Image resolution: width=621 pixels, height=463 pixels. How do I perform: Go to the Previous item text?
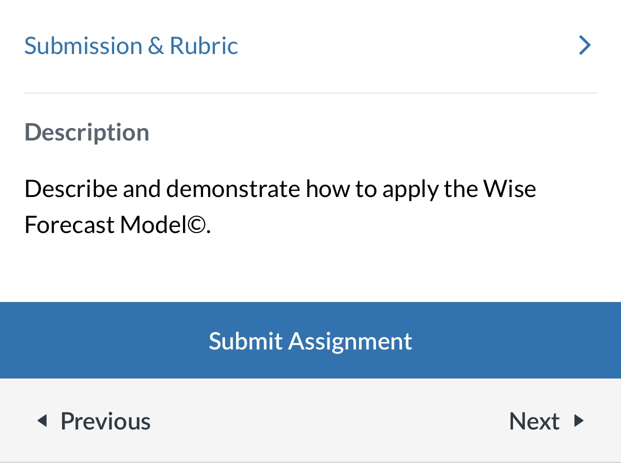tap(105, 421)
